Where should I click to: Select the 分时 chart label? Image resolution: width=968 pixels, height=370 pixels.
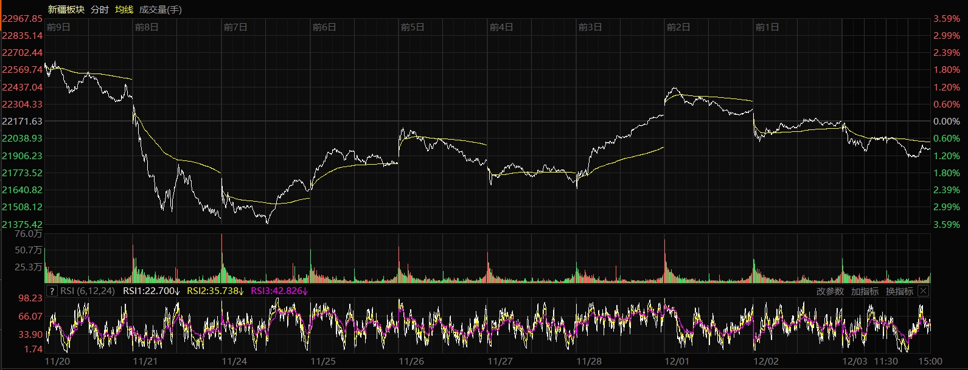[99, 10]
